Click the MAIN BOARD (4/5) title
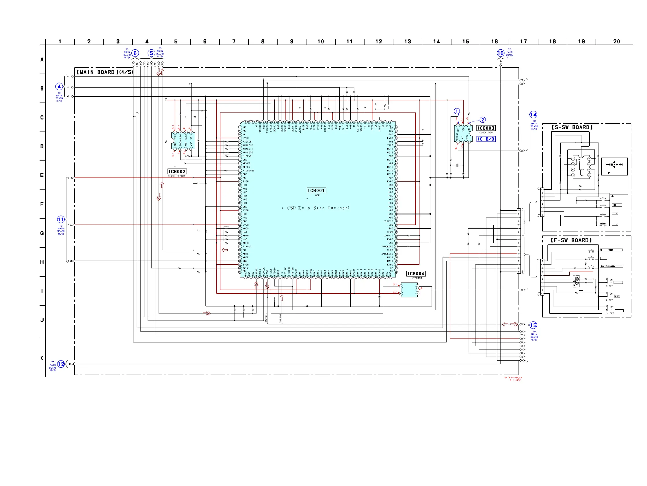Image resolution: width=647 pixels, height=486 pixels. 105,72
